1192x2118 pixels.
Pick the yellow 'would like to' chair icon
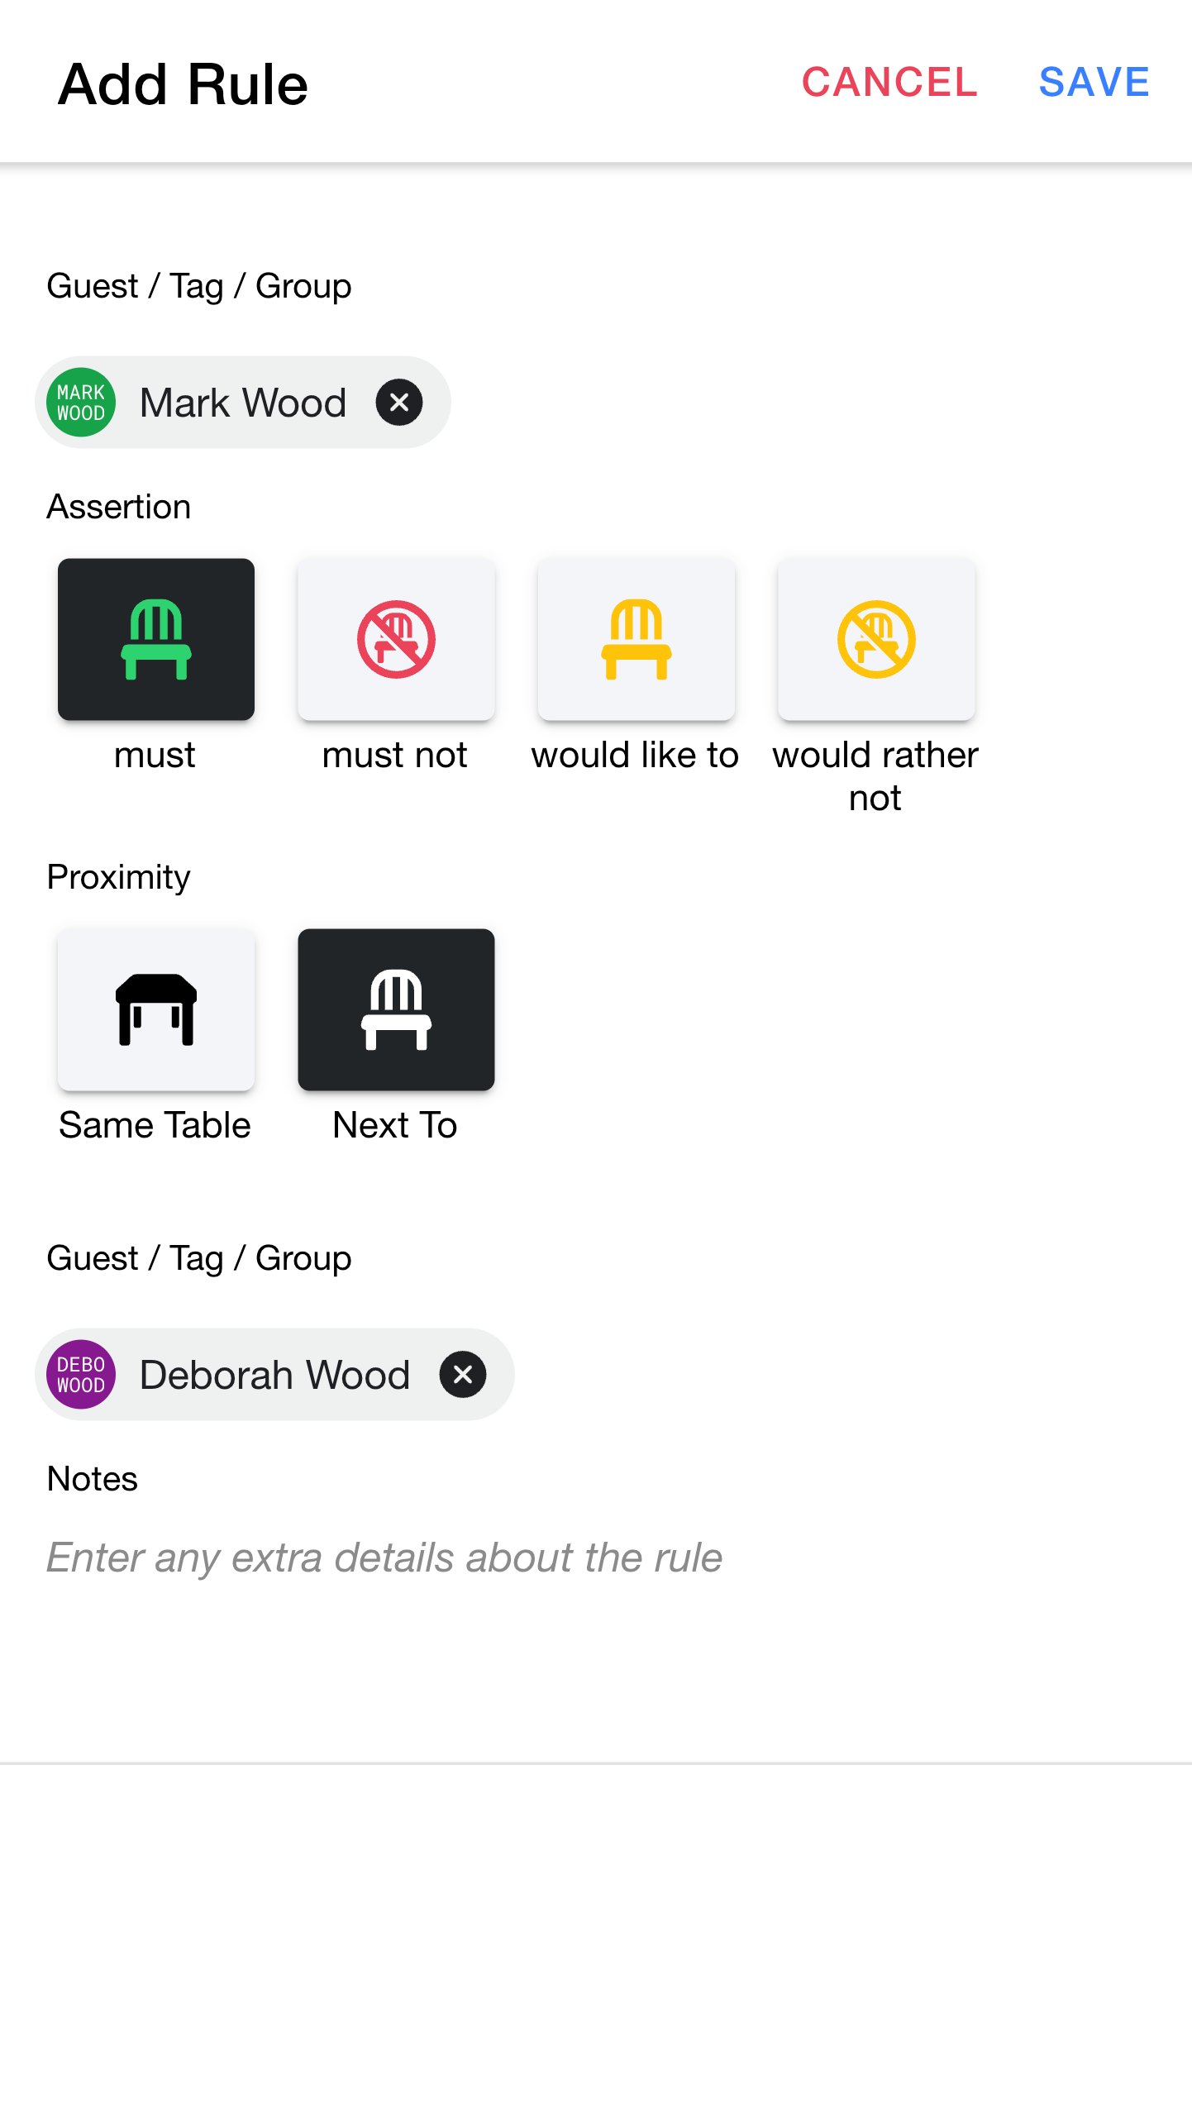click(x=636, y=639)
